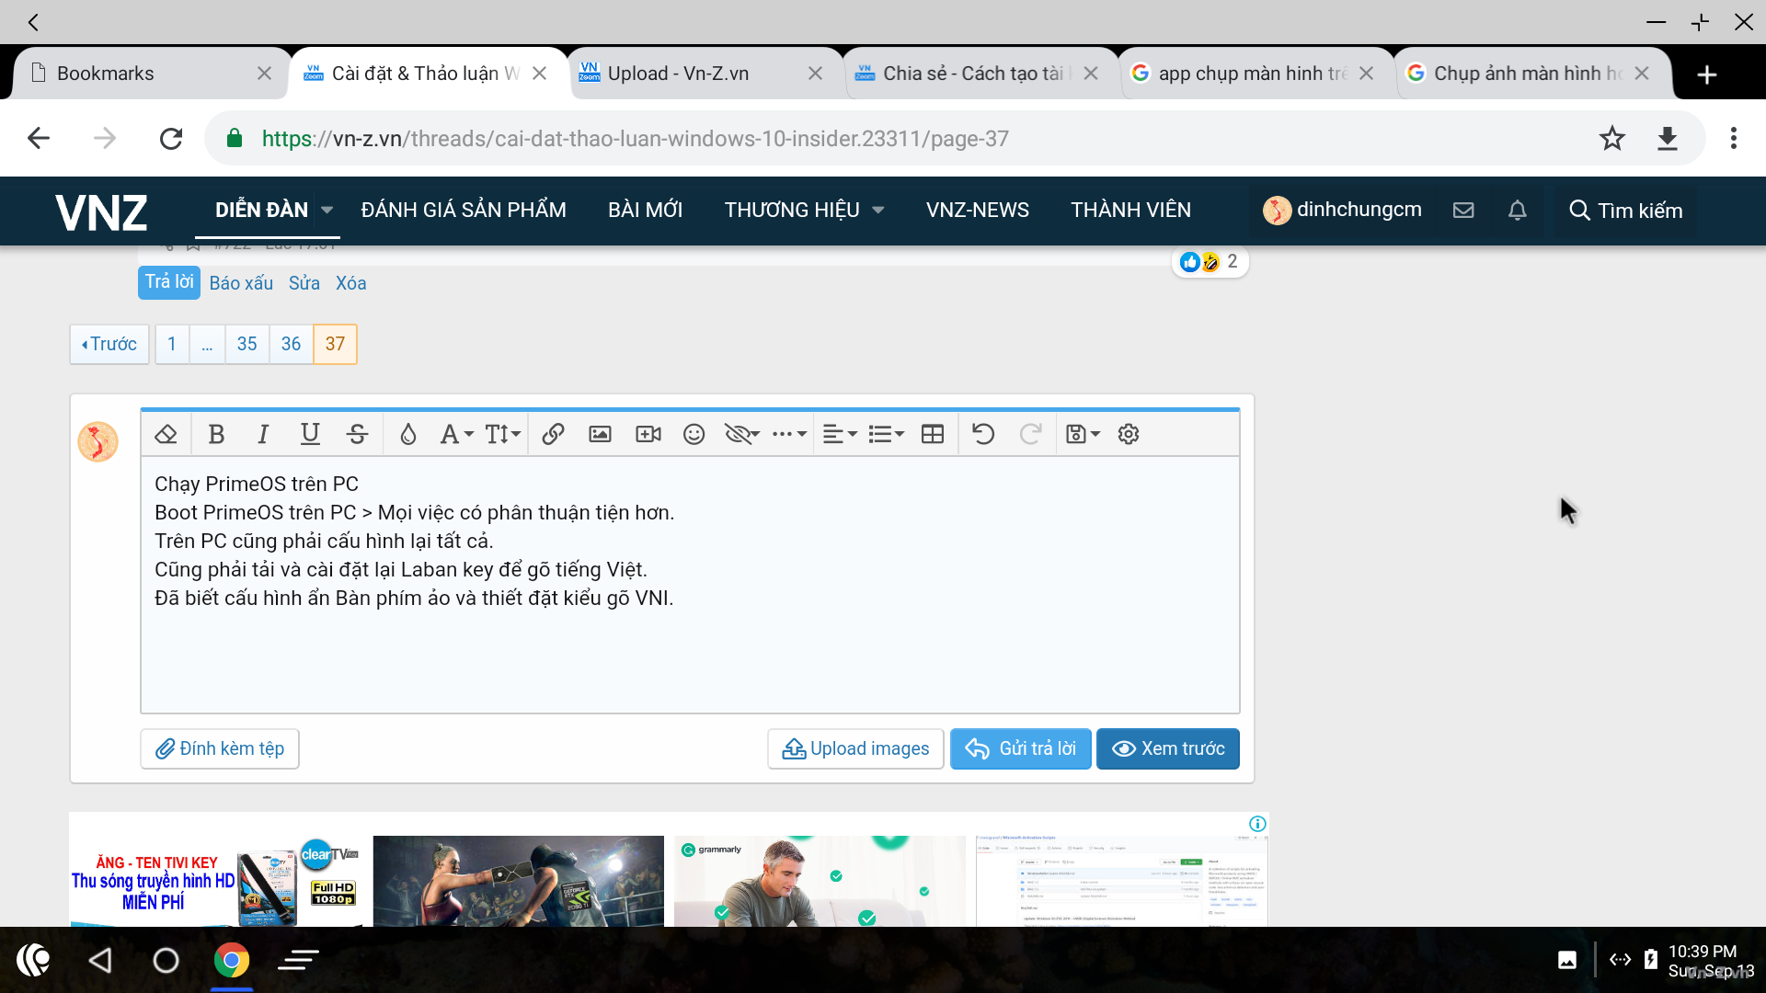Click the Undo icon in editor
The width and height of the screenshot is (1766, 993).
point(983,434)
